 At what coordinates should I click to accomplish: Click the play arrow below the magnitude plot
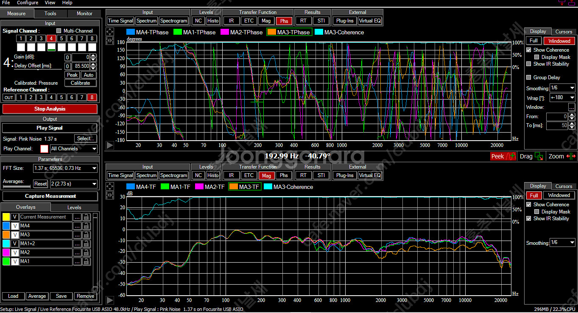click(110, 300)
